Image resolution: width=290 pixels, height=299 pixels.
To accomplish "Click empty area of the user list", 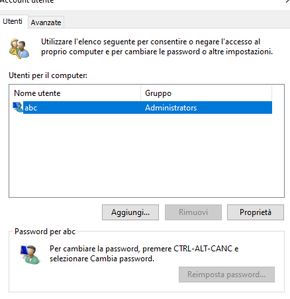I will pyautogui.click(x=146, y=155).
